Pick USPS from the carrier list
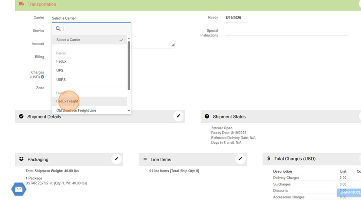 61,80
